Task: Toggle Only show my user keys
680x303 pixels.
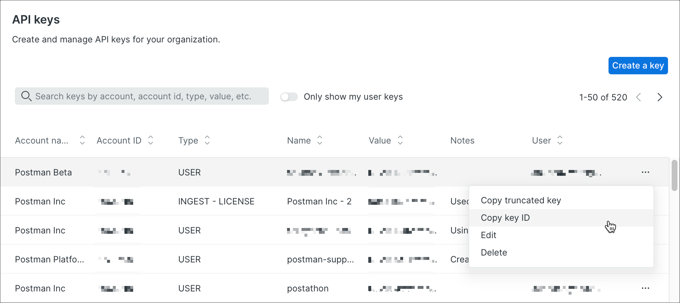Action: click(x=289, y=97)
